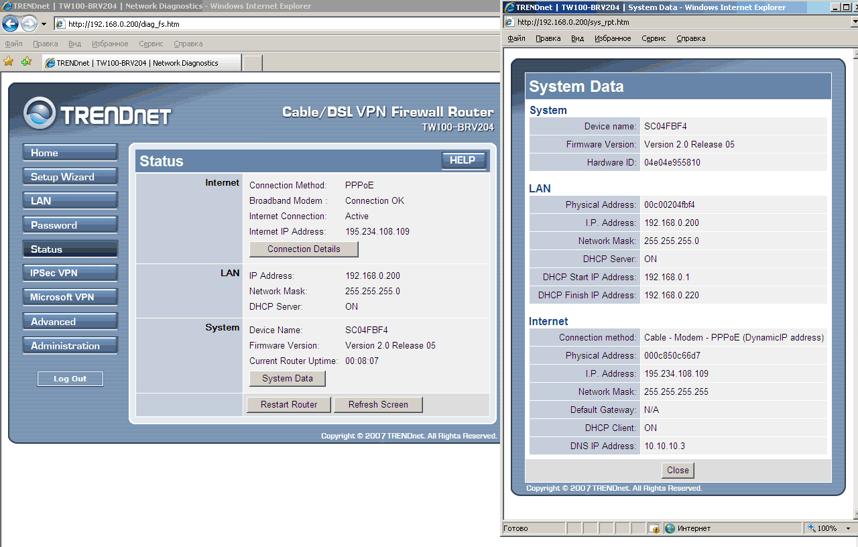Click the Log Out button
Image resolution: width=858 pixels, height=547 pixels.
point(70,379)
